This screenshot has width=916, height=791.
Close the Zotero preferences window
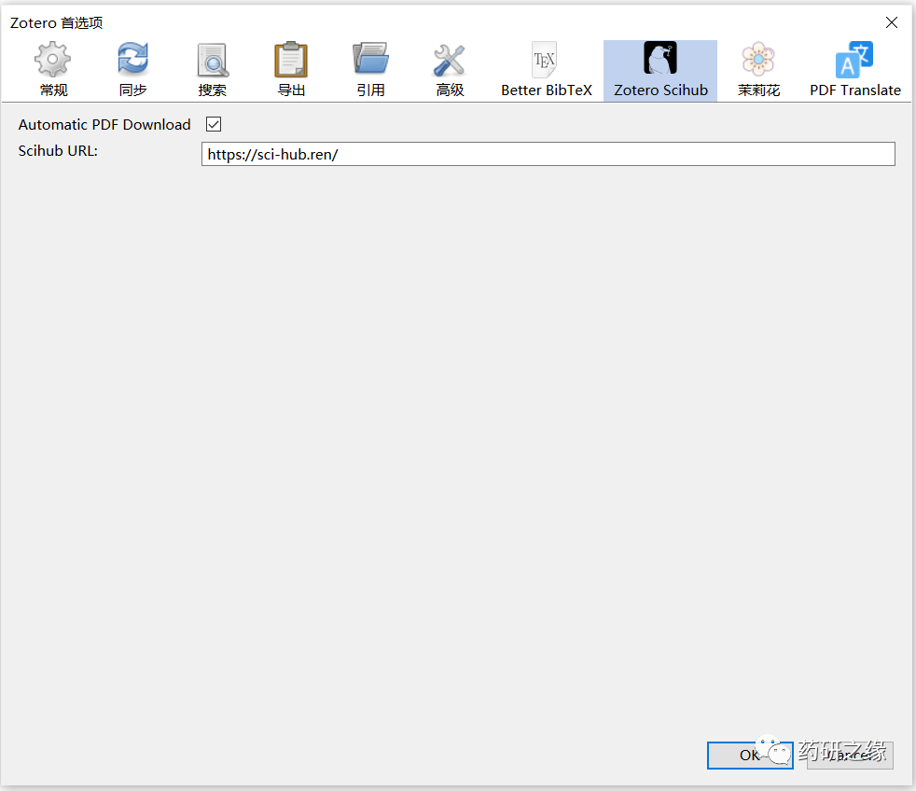tap(892, 22)
